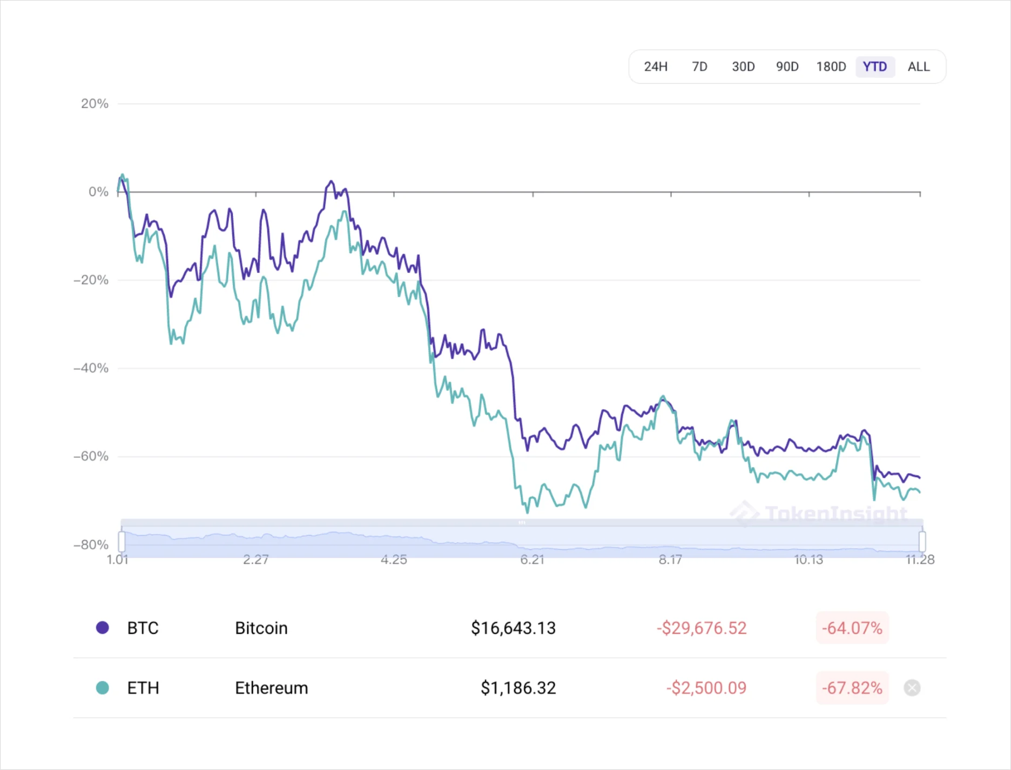1011x770 pixels.
Task: Click the 6.21 date axis label
Action: tap(532, 560)
